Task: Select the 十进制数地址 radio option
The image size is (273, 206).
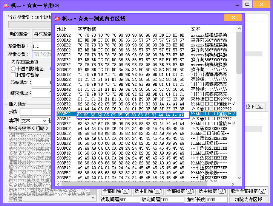Action: coord(14,69)
